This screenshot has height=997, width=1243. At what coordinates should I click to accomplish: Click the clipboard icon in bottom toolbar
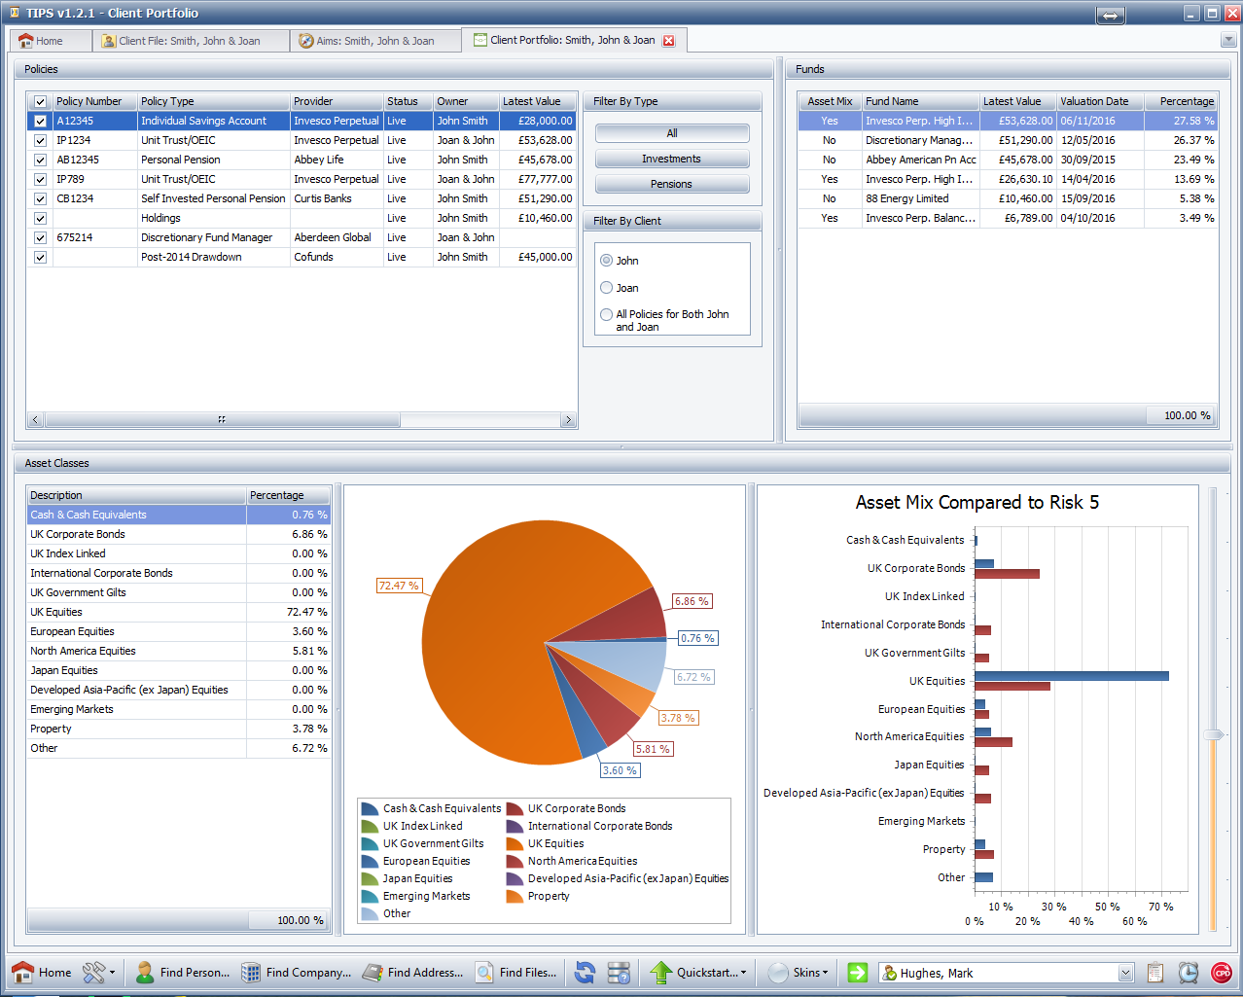point(1155,972)
